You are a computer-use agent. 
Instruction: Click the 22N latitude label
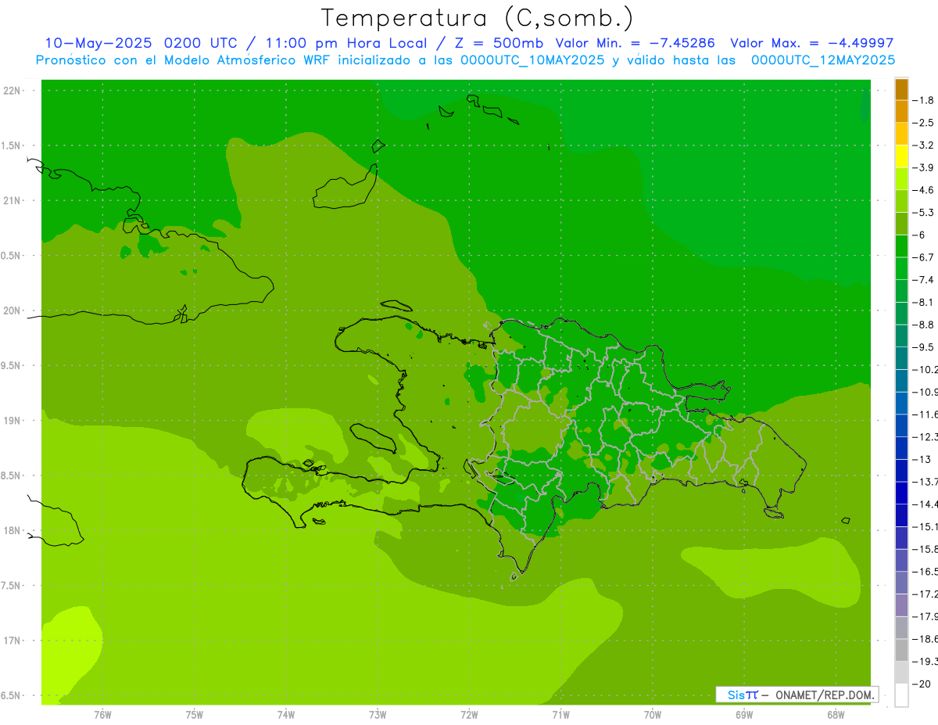pyautogui.click(x=13, y=91)
